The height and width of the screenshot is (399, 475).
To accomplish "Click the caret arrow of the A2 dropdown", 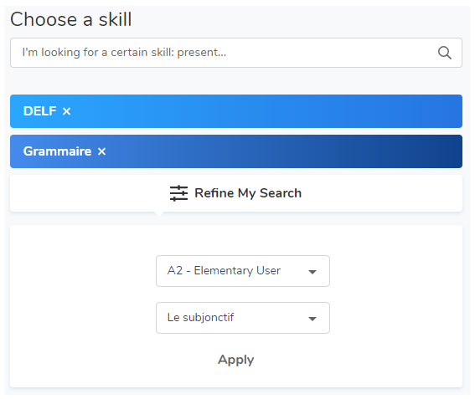I will 312,272.
